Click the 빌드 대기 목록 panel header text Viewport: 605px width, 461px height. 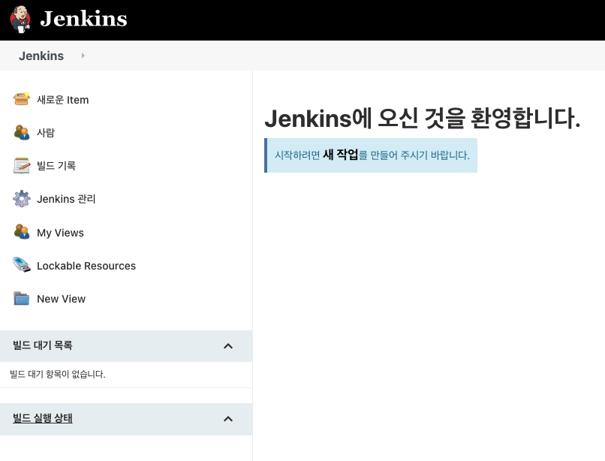point(43,345)
